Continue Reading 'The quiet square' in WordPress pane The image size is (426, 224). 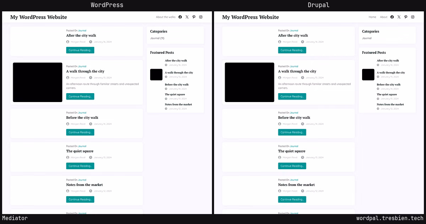80,166
